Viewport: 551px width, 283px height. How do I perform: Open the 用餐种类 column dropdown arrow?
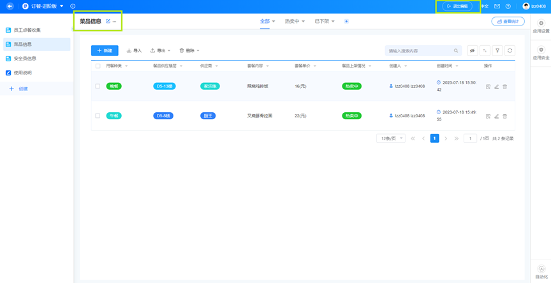click(126, 66)
